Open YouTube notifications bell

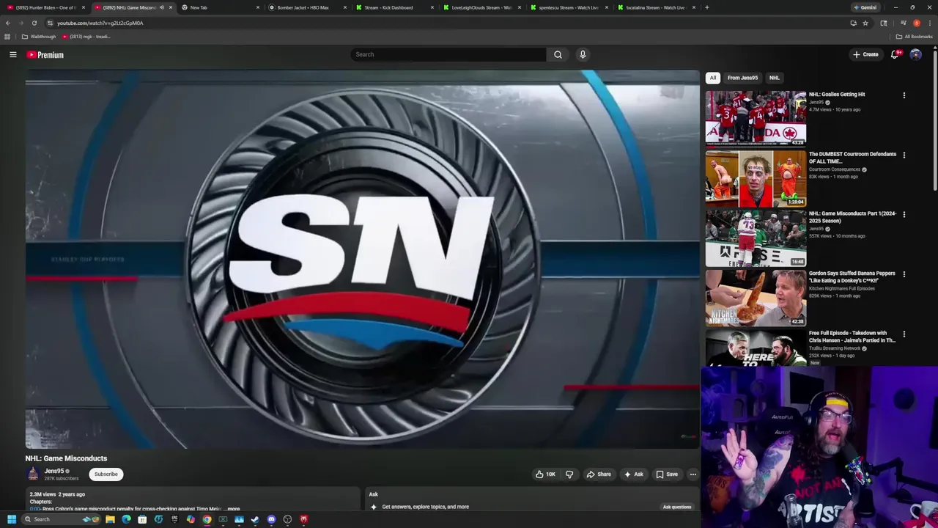pos(895,54)
